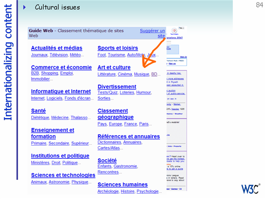This screenshot has width=266, height=199.
Task: Select the Musique link under Art et culture
Action: coord(141,74)
